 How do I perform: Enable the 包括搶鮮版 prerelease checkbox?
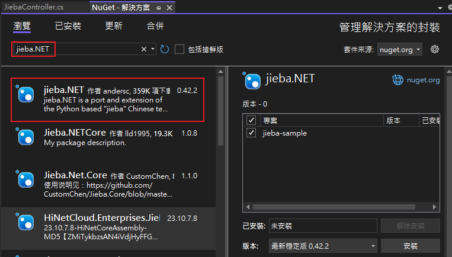(179, 49)
